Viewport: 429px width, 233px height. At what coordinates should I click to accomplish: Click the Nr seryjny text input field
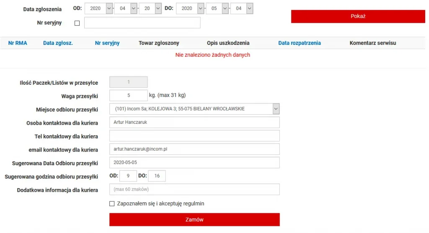pos(142,23)
